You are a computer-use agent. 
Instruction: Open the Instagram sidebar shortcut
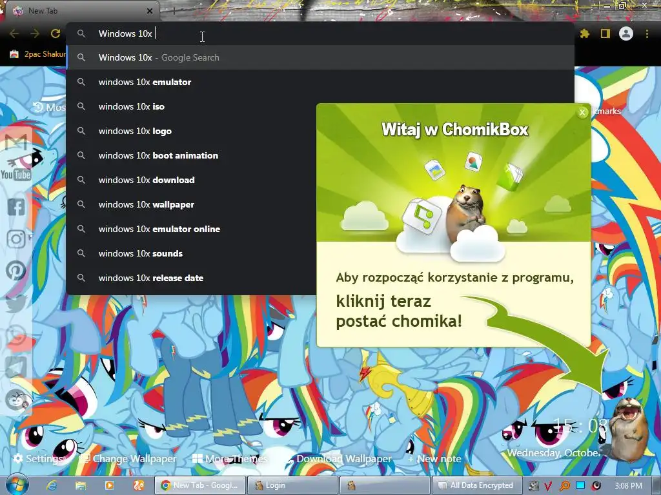point(16,238)
